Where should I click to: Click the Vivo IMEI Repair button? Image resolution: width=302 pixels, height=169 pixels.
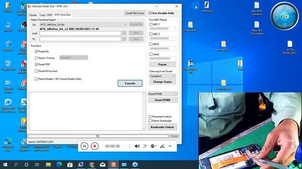click(162, 64)
